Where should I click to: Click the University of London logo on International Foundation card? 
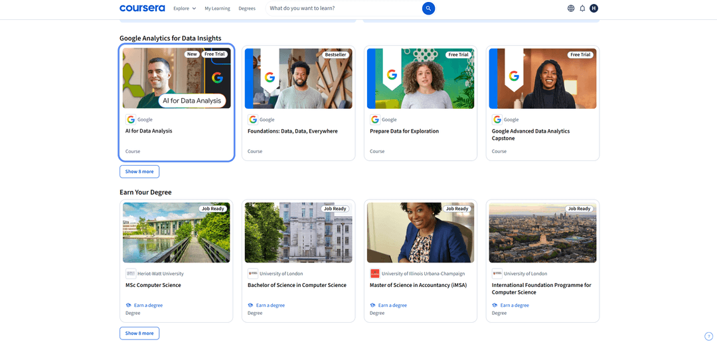pyautogui.click(x=497, y=274)
